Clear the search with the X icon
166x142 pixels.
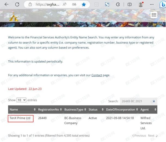154,101
